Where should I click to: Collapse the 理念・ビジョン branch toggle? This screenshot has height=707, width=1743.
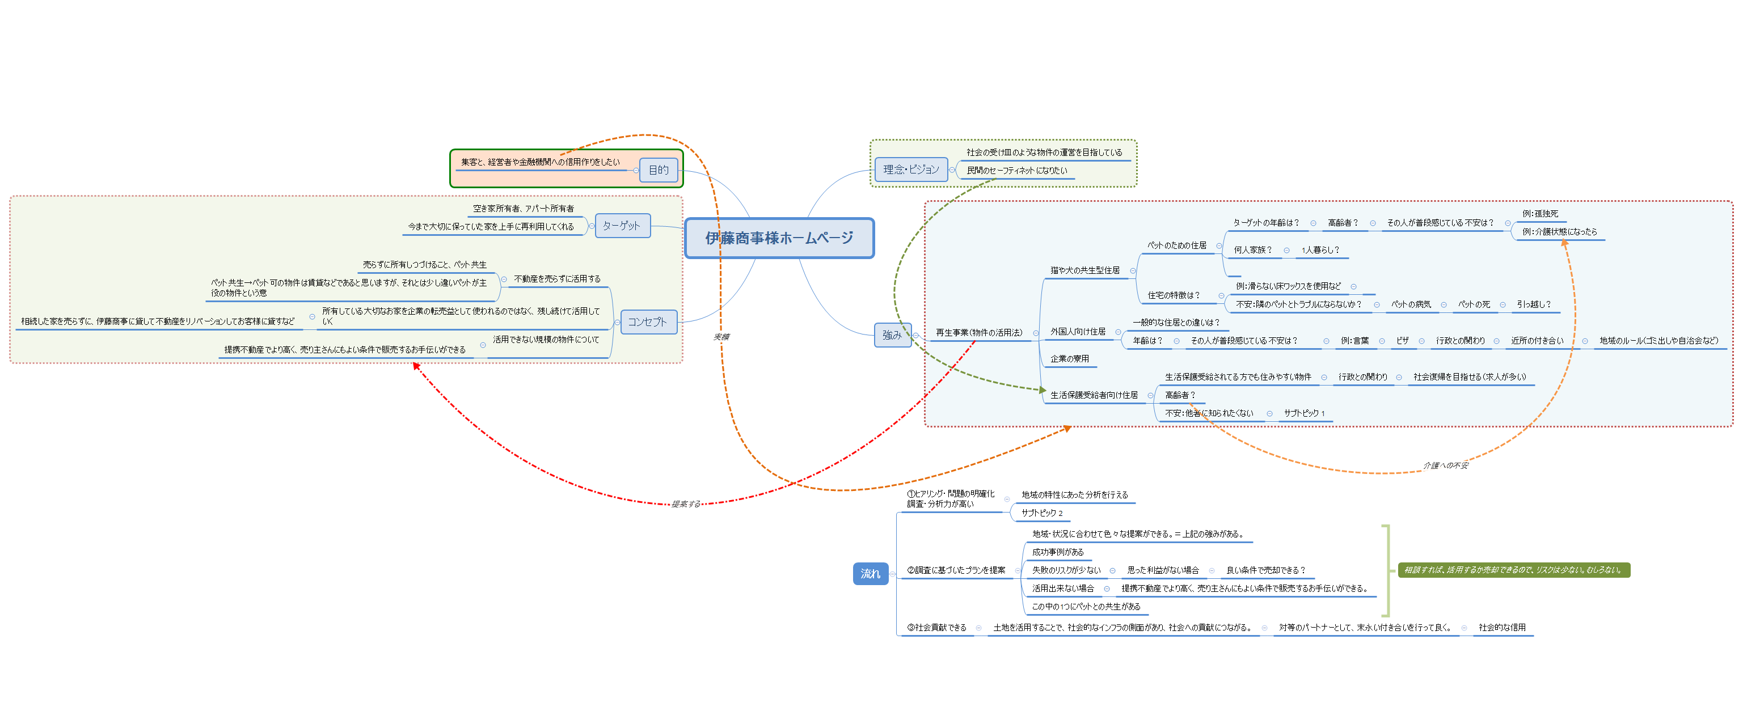click(x=952, y=170)
